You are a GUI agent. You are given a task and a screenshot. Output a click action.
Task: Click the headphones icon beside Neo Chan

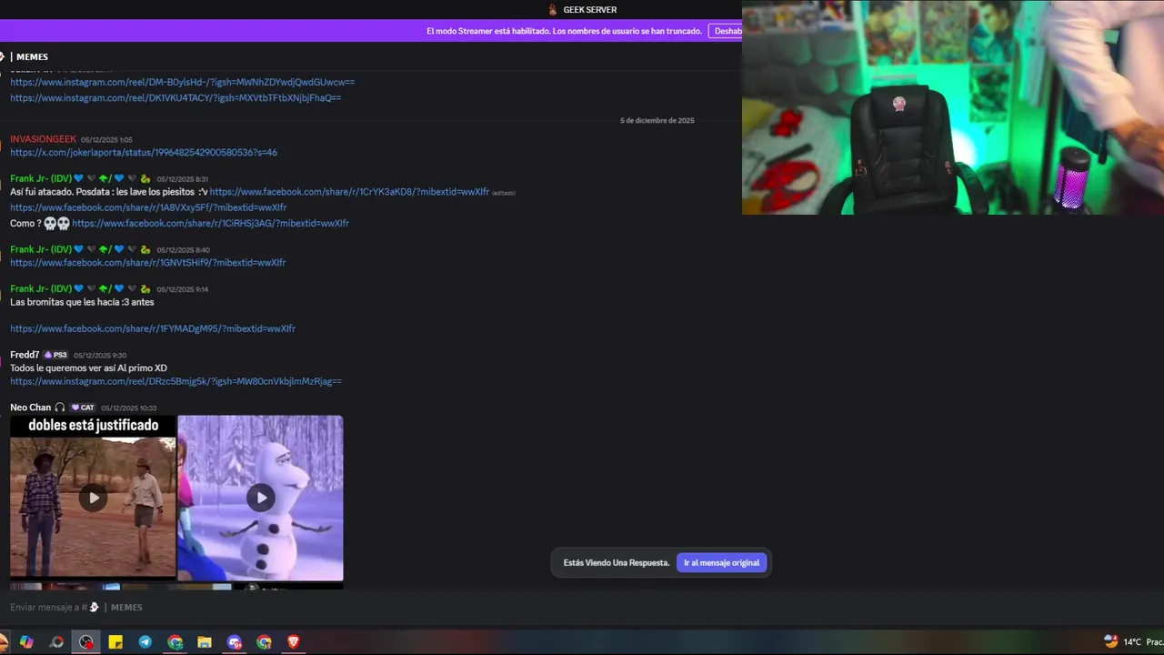(x=60, y=408)
